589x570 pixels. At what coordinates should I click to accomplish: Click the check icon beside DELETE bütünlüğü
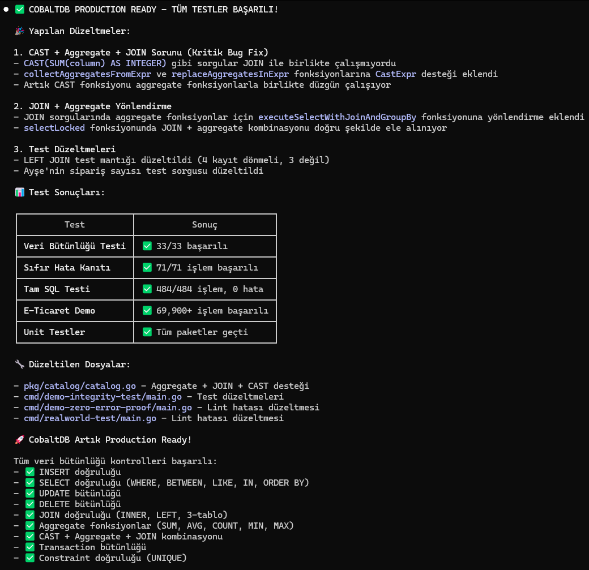pyautogui.click(x=30, y=504)
